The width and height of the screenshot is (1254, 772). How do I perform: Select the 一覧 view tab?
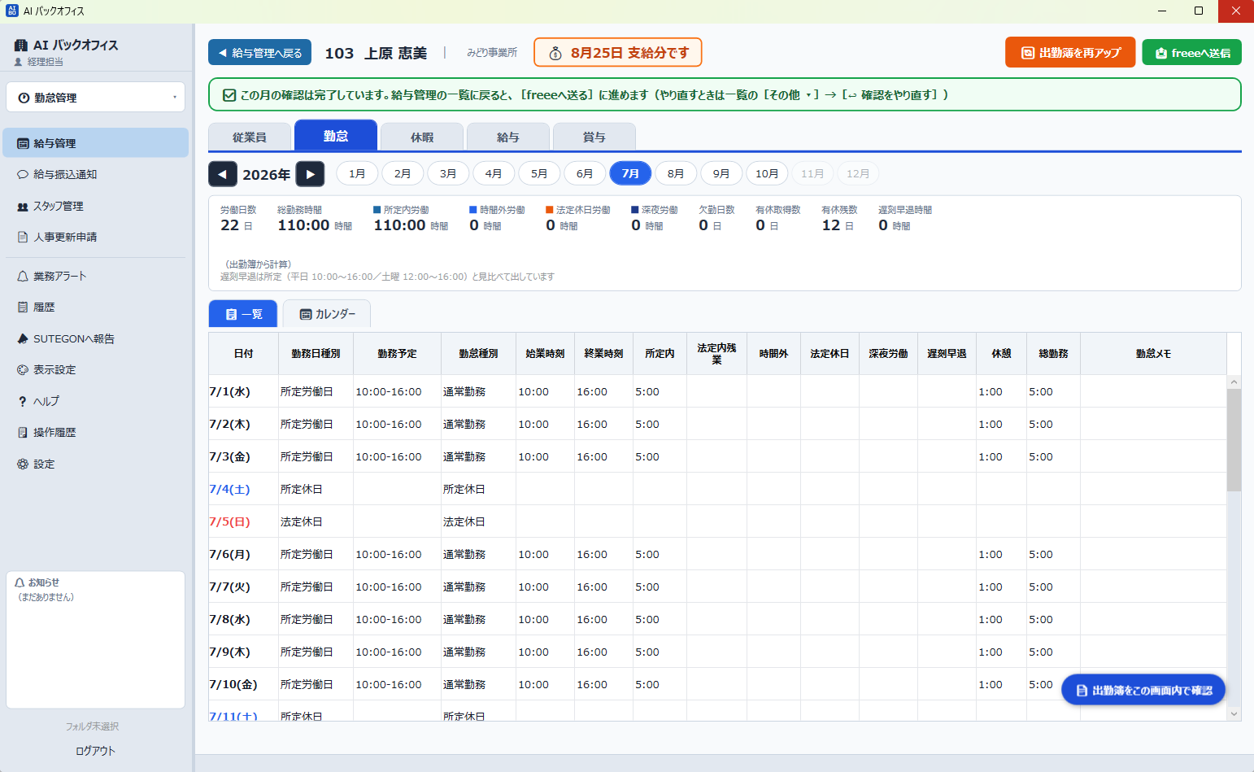click(x=243, y=314)
